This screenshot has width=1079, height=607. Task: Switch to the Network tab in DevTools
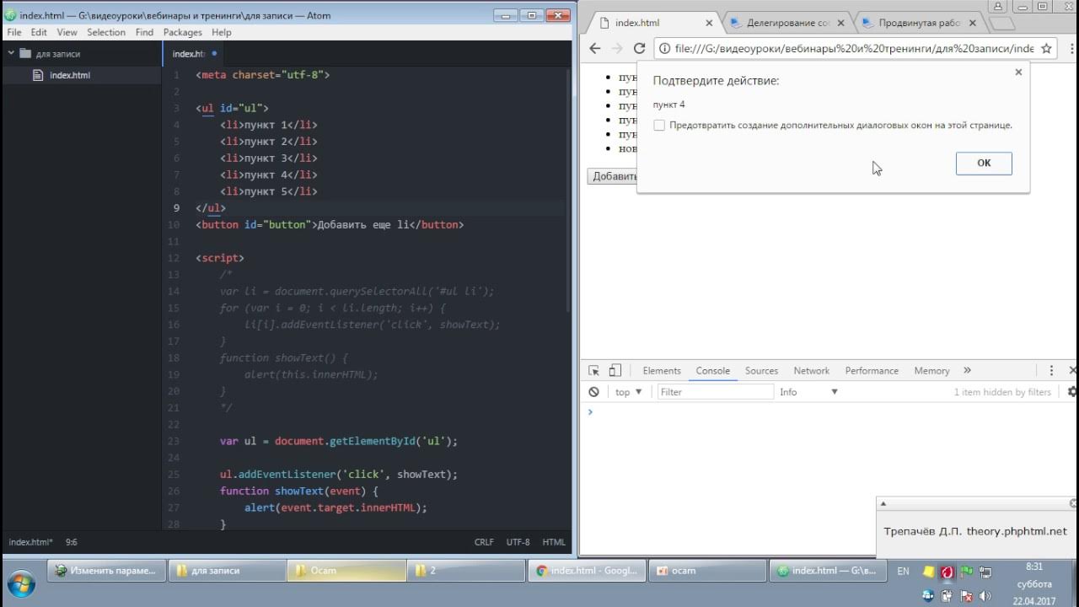click(812, 370)
